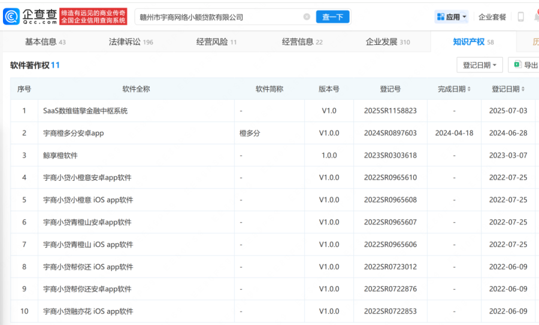This screenshot has width=539, height=325.
Task: Switch to the 经营风险 tab
Action: [216, 42]
